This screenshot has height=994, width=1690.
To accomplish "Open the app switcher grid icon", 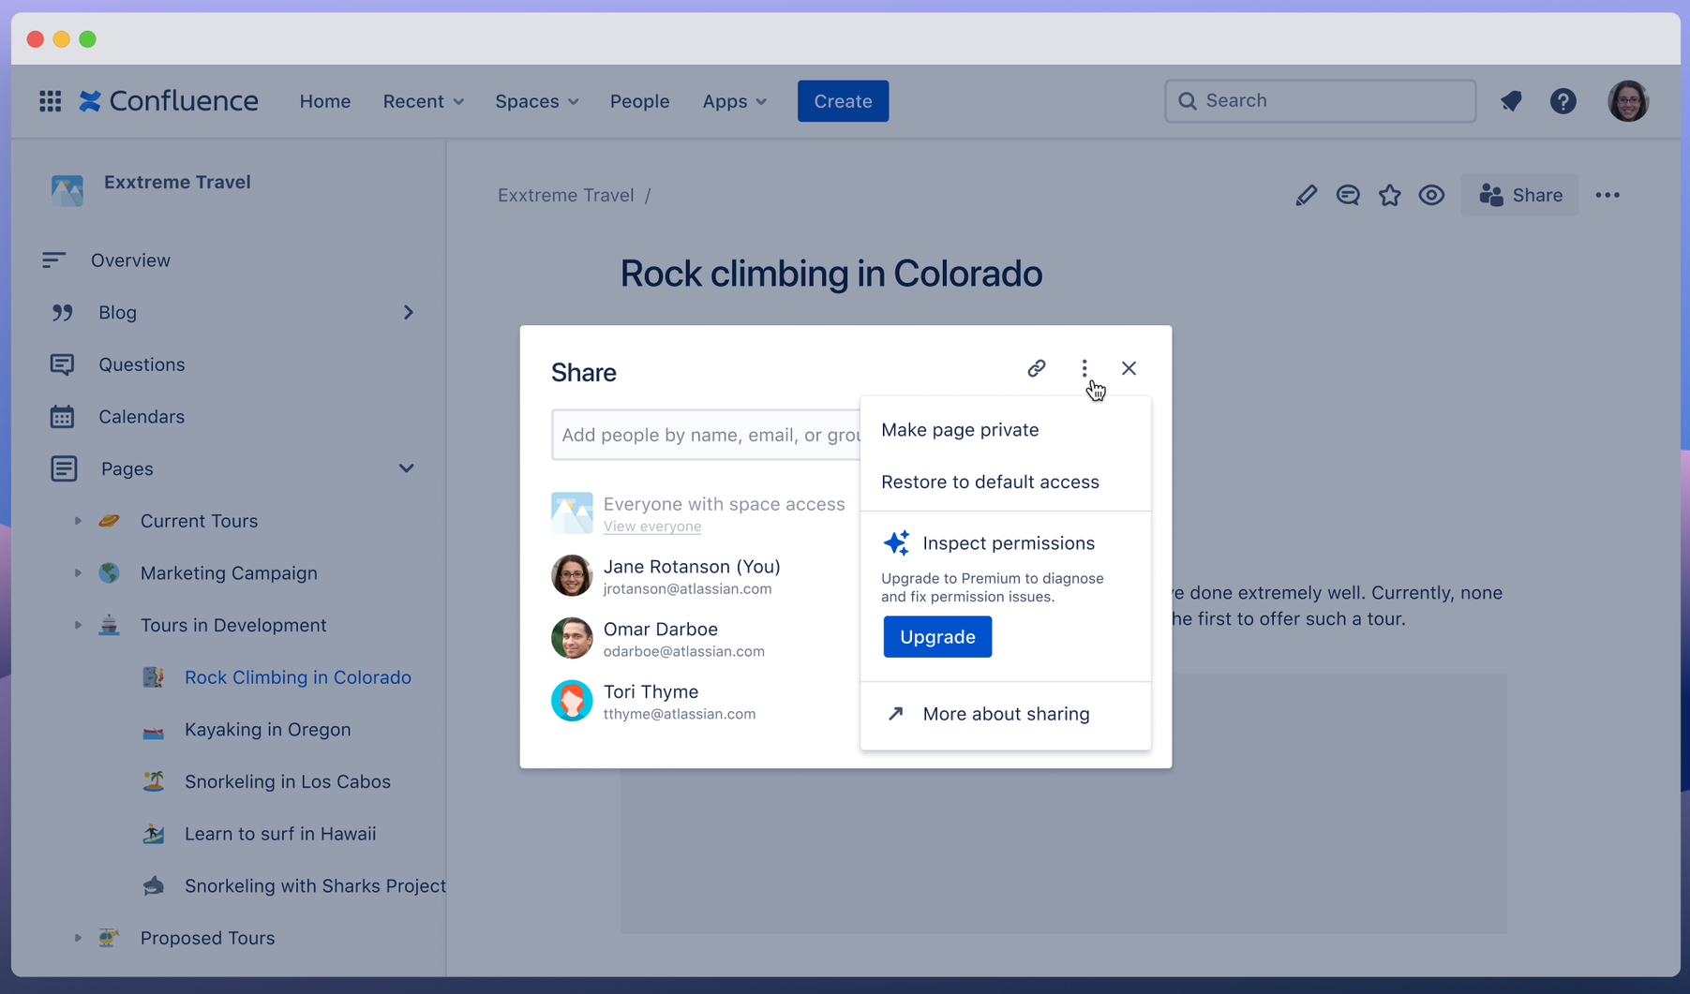I will [x=51, y=101].
